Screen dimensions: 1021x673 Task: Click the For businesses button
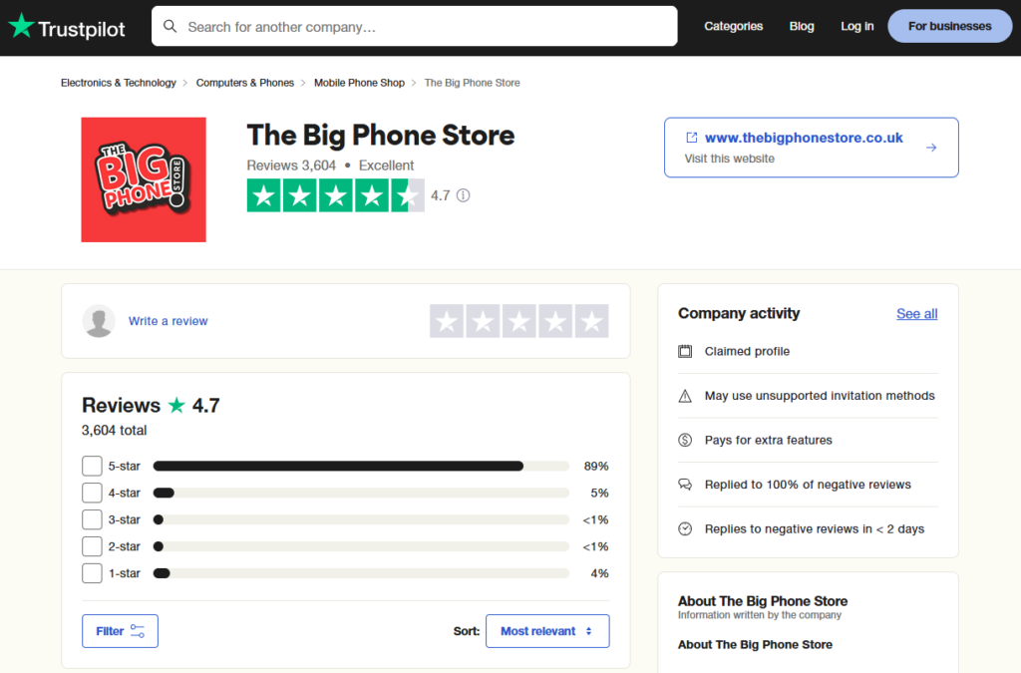click(949, 26)
